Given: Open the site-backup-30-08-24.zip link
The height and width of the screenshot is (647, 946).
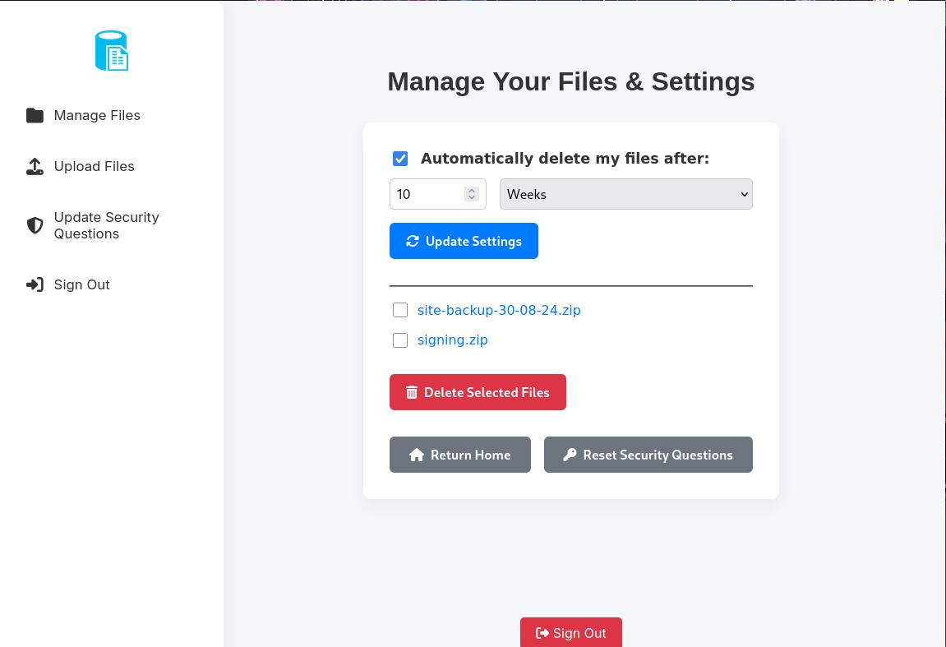Looking at the screenshot, I should [x=499, y=311].
